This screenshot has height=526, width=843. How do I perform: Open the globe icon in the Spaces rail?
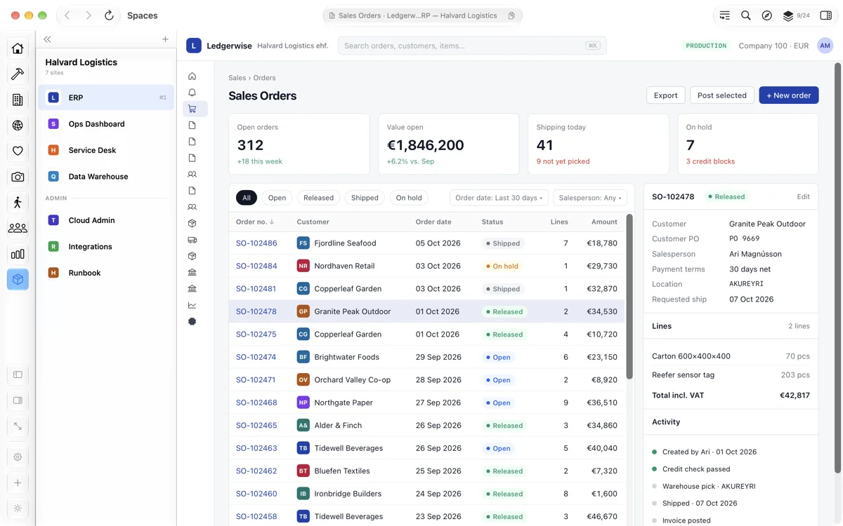coord(18,126)
